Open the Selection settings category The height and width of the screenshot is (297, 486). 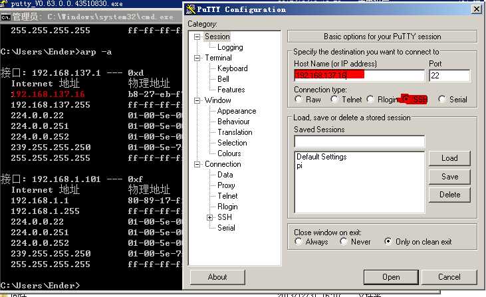(232, 143)
